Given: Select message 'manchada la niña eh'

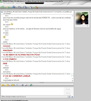Looking at the screenshot, I should [x=11, y=80].
